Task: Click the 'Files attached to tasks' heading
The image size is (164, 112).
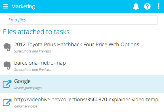Action: (36, 32)
